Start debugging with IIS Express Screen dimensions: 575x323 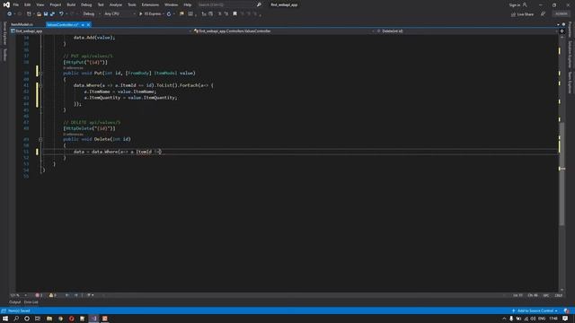[x=151, y=14]
